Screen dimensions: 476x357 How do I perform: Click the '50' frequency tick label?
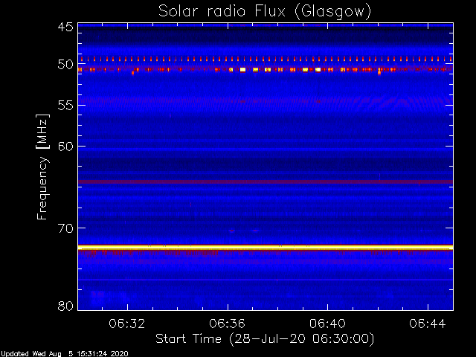(x=65, y=65)
